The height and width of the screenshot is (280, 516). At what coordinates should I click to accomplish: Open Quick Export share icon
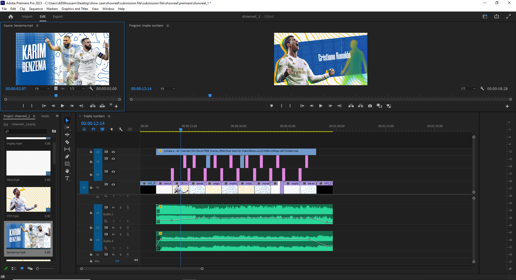tap(497, 16)
